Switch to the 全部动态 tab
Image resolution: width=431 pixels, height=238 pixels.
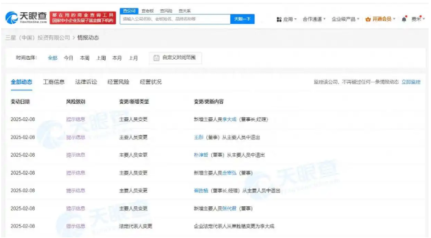(21, 82)
